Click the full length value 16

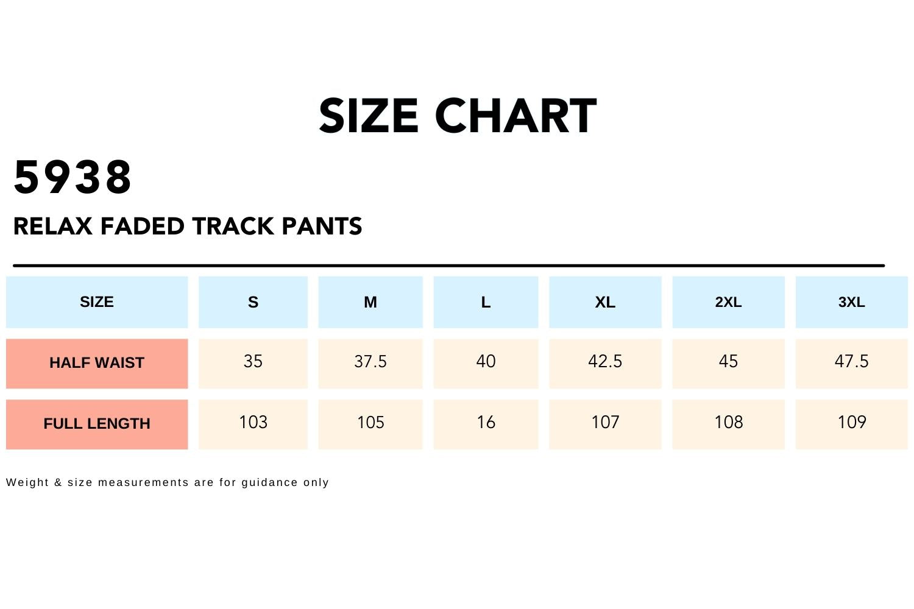486,423
